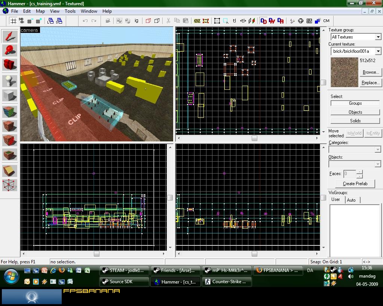383x306 pixels.
Task: Toggle the scaling texture lock
Action: coord(243,21)
